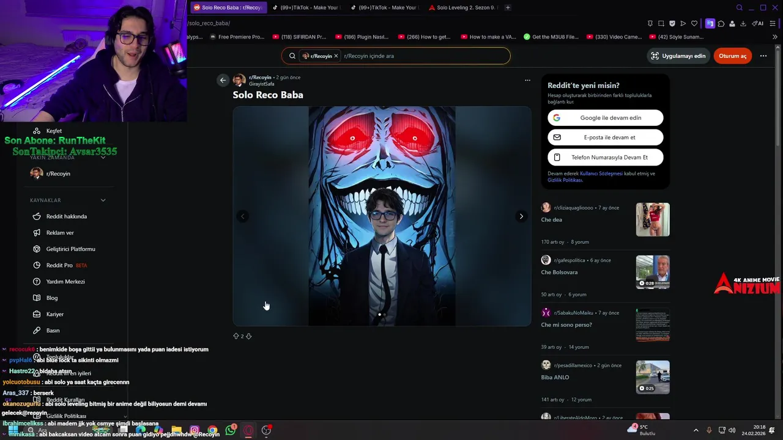Open the post's three-dot options menu
783x440 pixels.
(527, 80)
